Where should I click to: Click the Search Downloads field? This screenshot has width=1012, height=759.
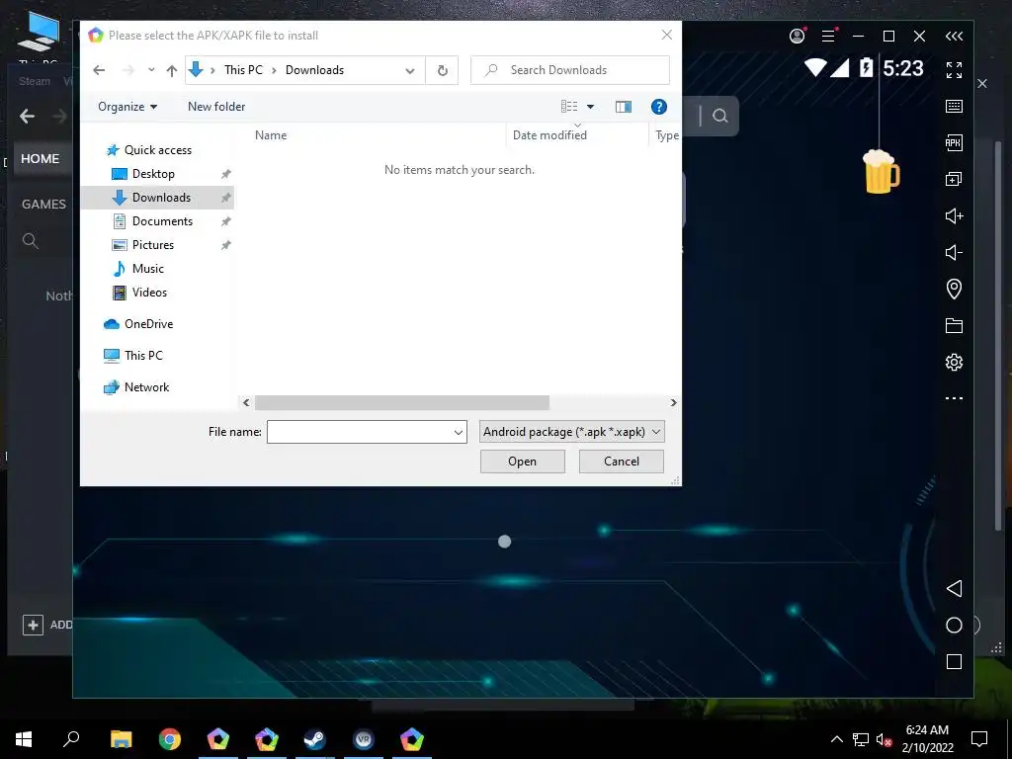click(570, 70)
